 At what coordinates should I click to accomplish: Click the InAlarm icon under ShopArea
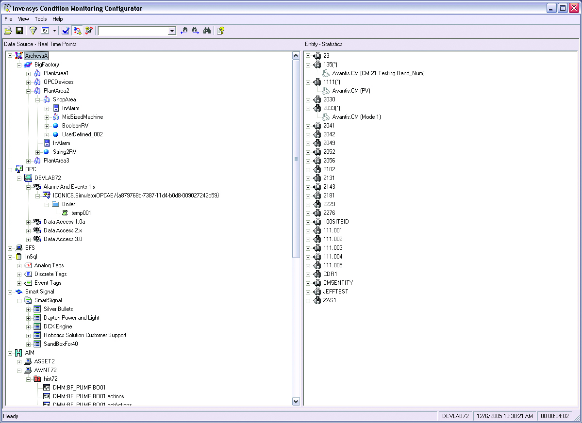(x=56, y=108)
